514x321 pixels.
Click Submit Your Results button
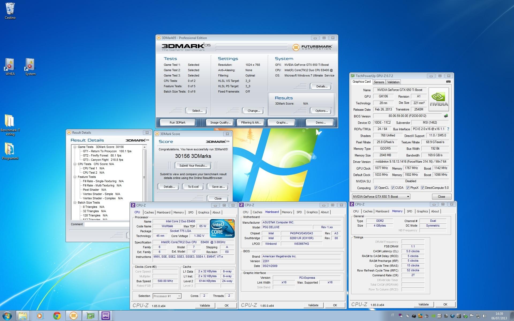click(x=193, y=166)
